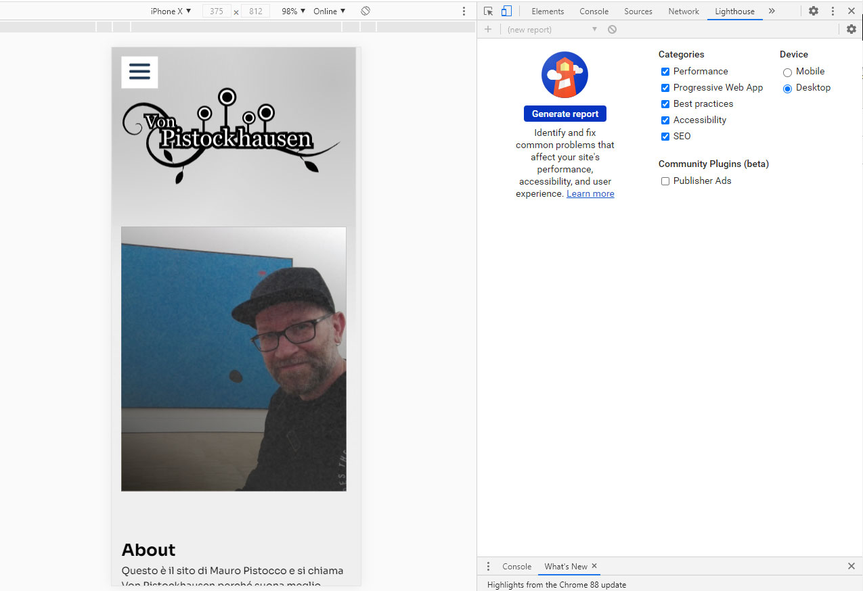Screen dimensions: 863x591
Task: Close the DevTools panel
Action: pos(851,11)
